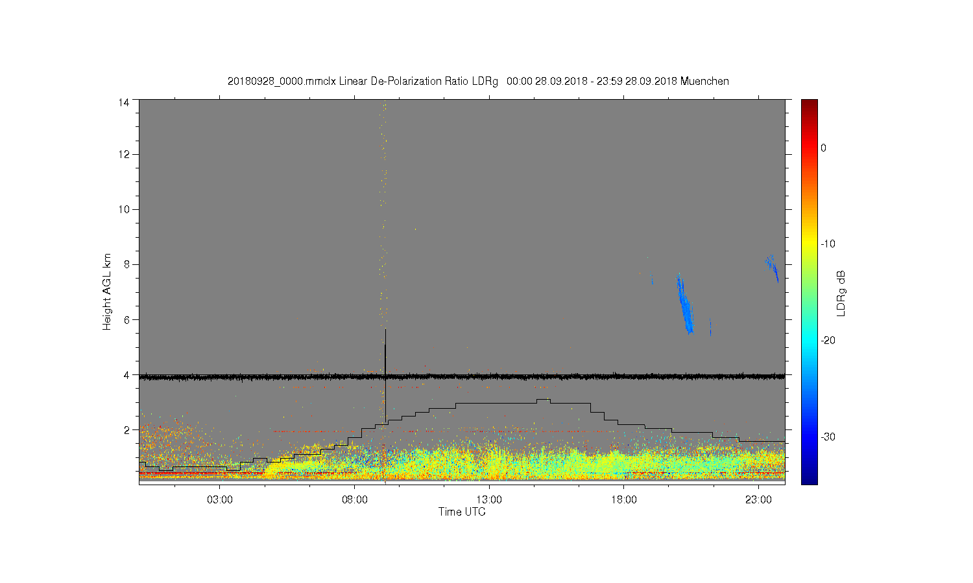This screenshot has height=583, width=973.
Task: Click the 03:00 time tick label
Action: coord(220,500)
